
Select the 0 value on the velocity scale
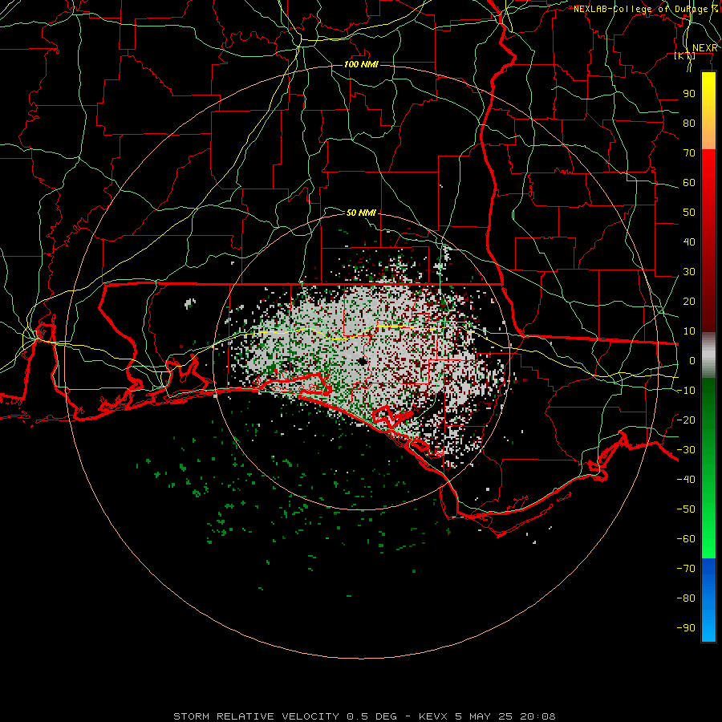click(x=692, y=361)
